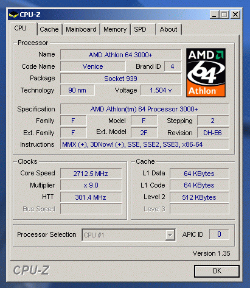
Task: Open the About tab
Action: [168, 29]
